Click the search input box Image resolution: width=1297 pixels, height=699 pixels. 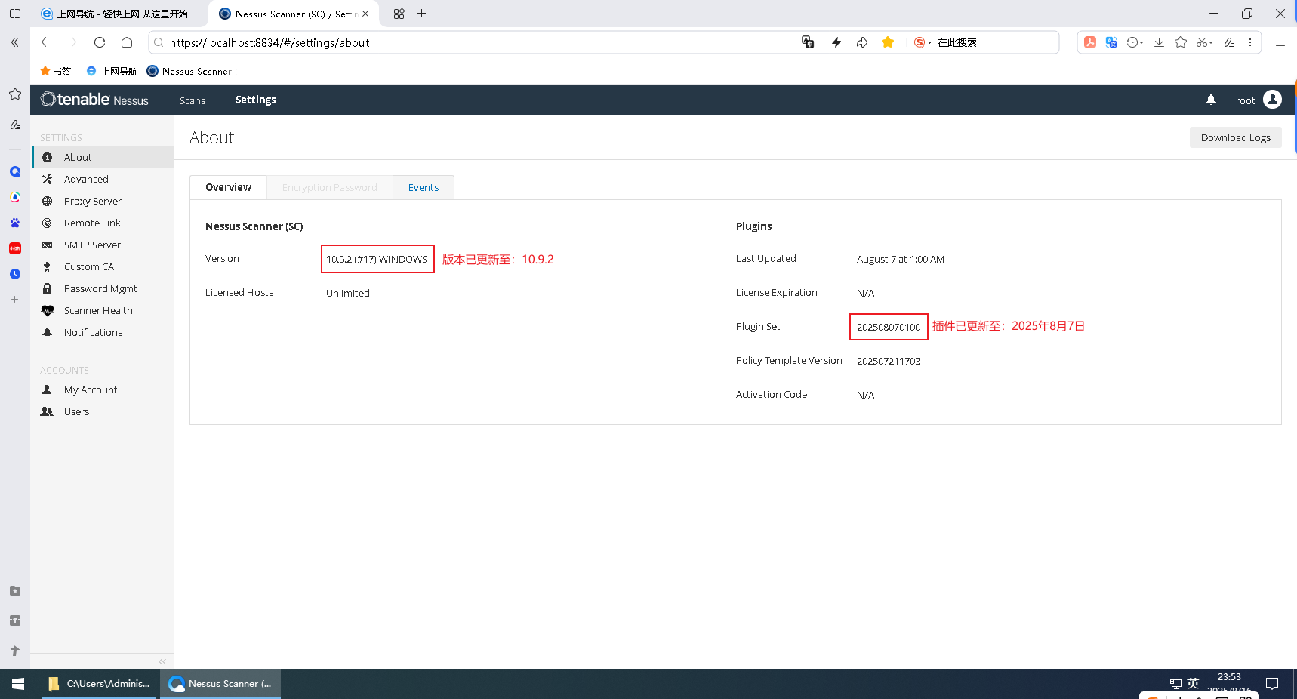click(995, 42)
